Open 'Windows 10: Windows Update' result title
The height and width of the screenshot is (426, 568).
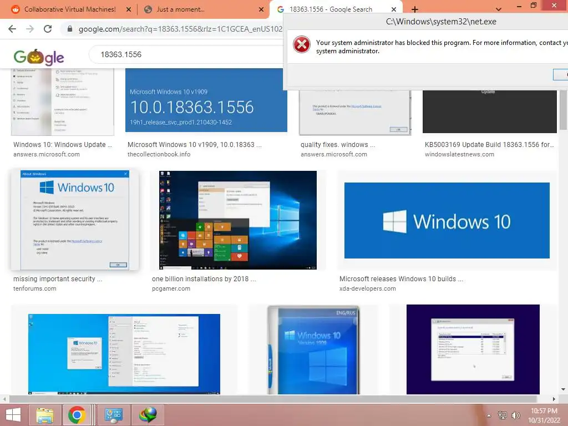tap(63, 145)
